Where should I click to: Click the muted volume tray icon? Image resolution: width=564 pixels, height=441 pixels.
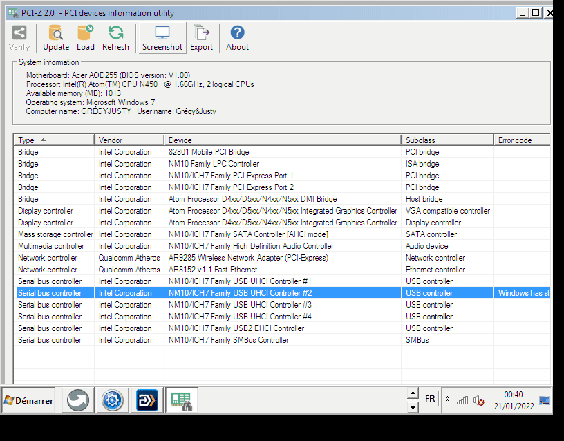coord(479,400)
